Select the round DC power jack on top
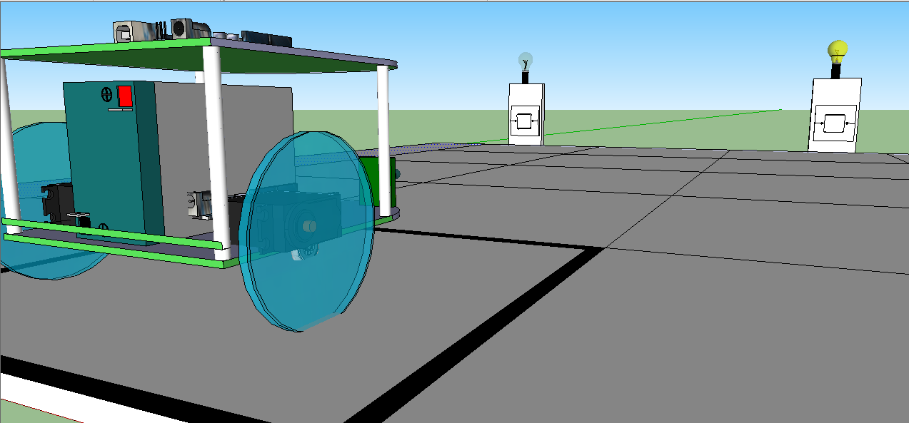 (x=181, y=28)
